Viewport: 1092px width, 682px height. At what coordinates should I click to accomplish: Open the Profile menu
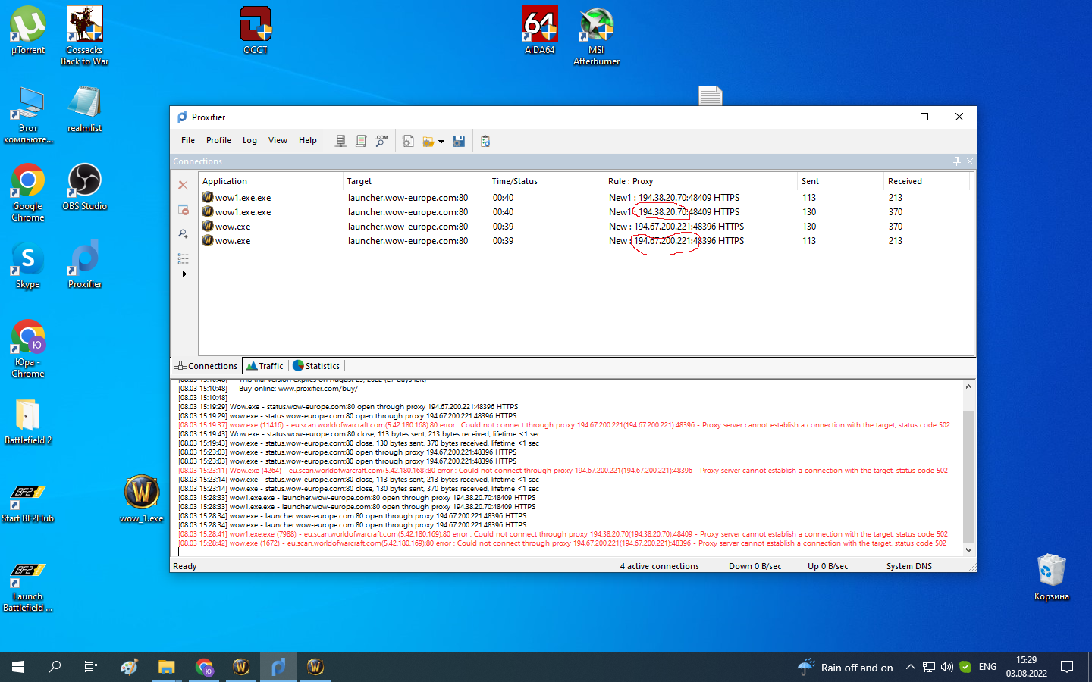(x=218, y=140)
